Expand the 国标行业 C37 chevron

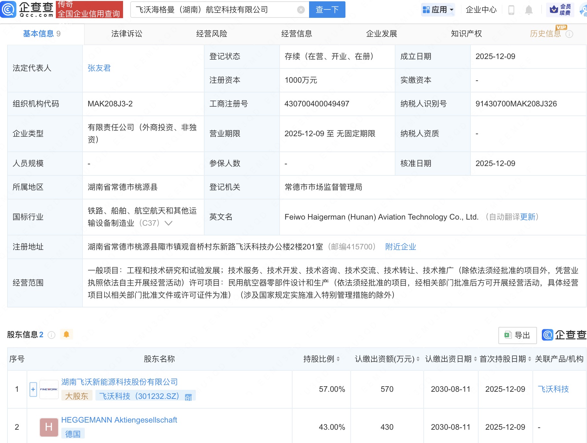[169, 223]
